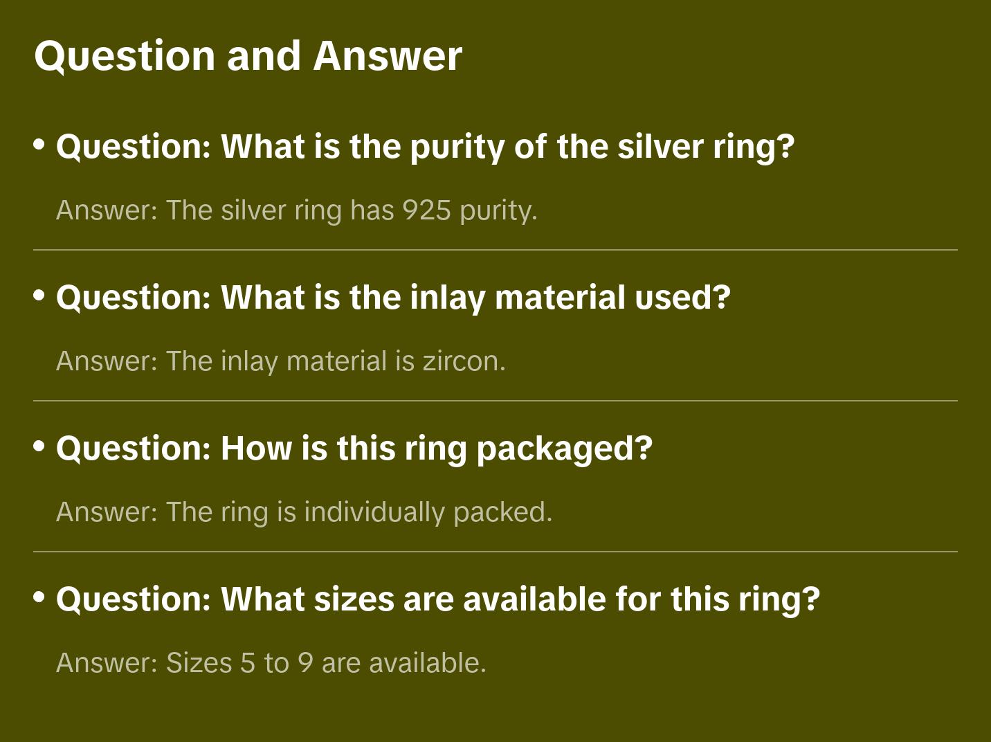Click the "Question and Answer" heading

point(248,56)
